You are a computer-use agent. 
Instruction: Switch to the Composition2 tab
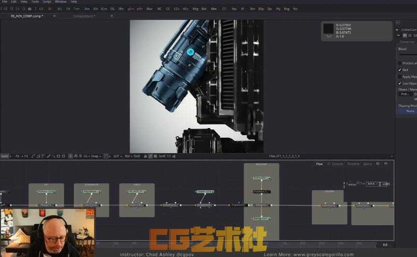coord(84,16)
